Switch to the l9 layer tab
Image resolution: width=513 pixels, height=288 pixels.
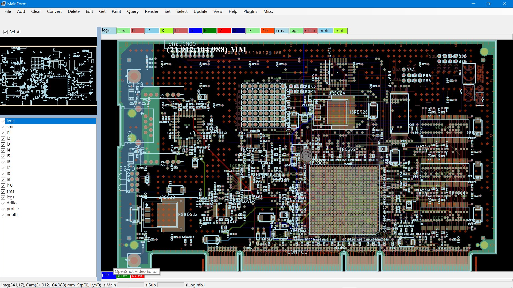pos(253,31)
